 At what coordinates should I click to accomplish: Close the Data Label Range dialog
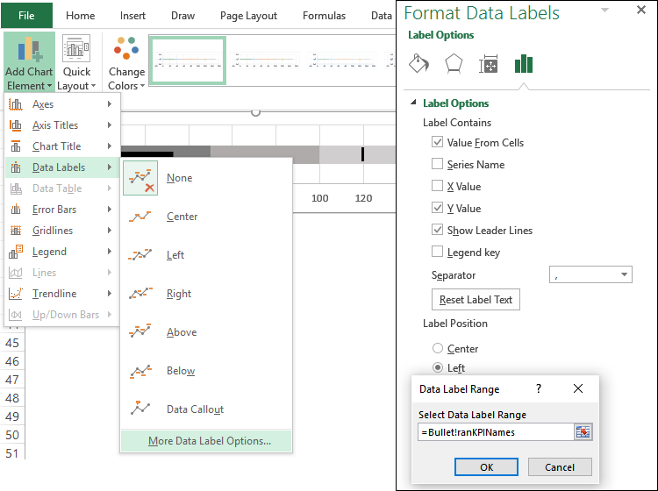tap(578, 388)
